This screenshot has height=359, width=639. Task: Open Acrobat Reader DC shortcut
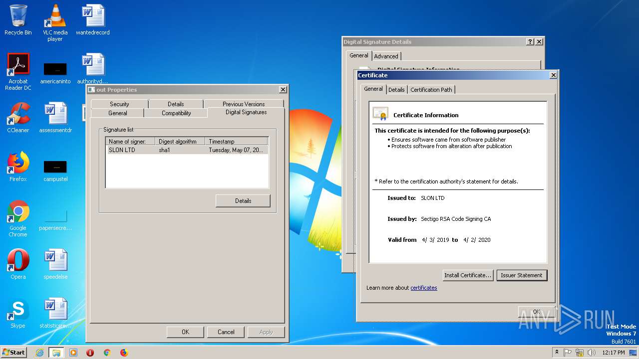(18, 72)
